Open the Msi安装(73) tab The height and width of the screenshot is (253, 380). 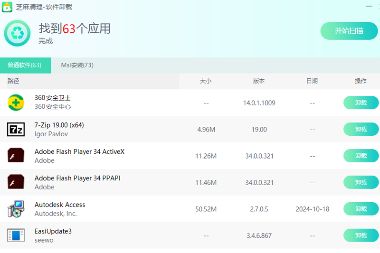pos(77,66)
